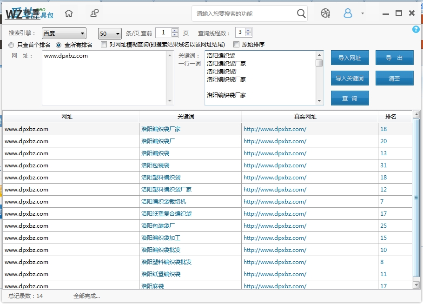Image resolution: width=423 pixels, height=304 pixels.
Task: Click the '查询' button
Action: 350,99
